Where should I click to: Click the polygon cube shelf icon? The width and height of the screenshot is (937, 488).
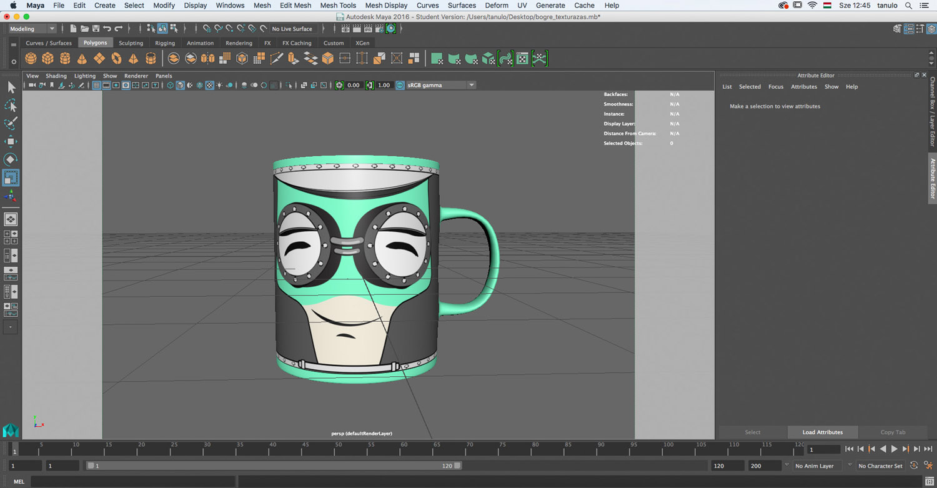click(x=47, y=59)
